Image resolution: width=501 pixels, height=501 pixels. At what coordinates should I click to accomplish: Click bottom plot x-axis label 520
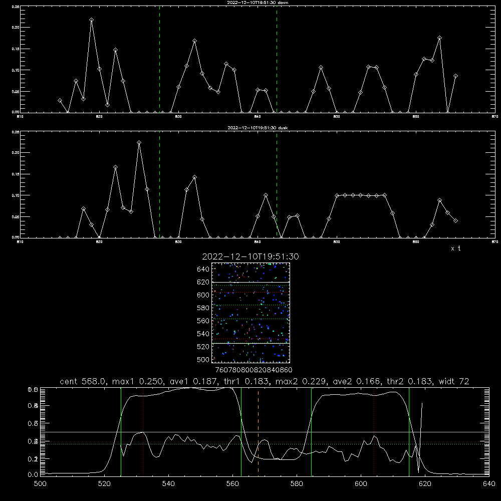pos(104,484)
